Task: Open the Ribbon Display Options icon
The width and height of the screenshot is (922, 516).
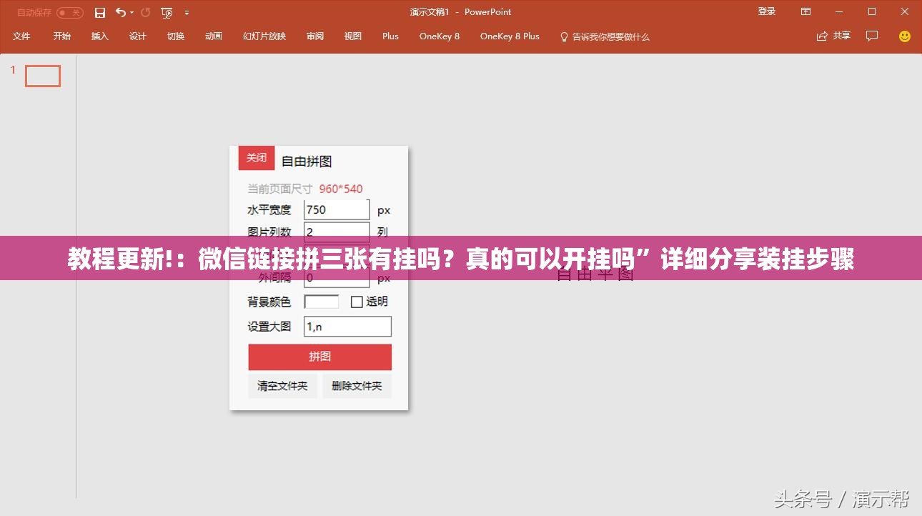Action: pos(805,11)
